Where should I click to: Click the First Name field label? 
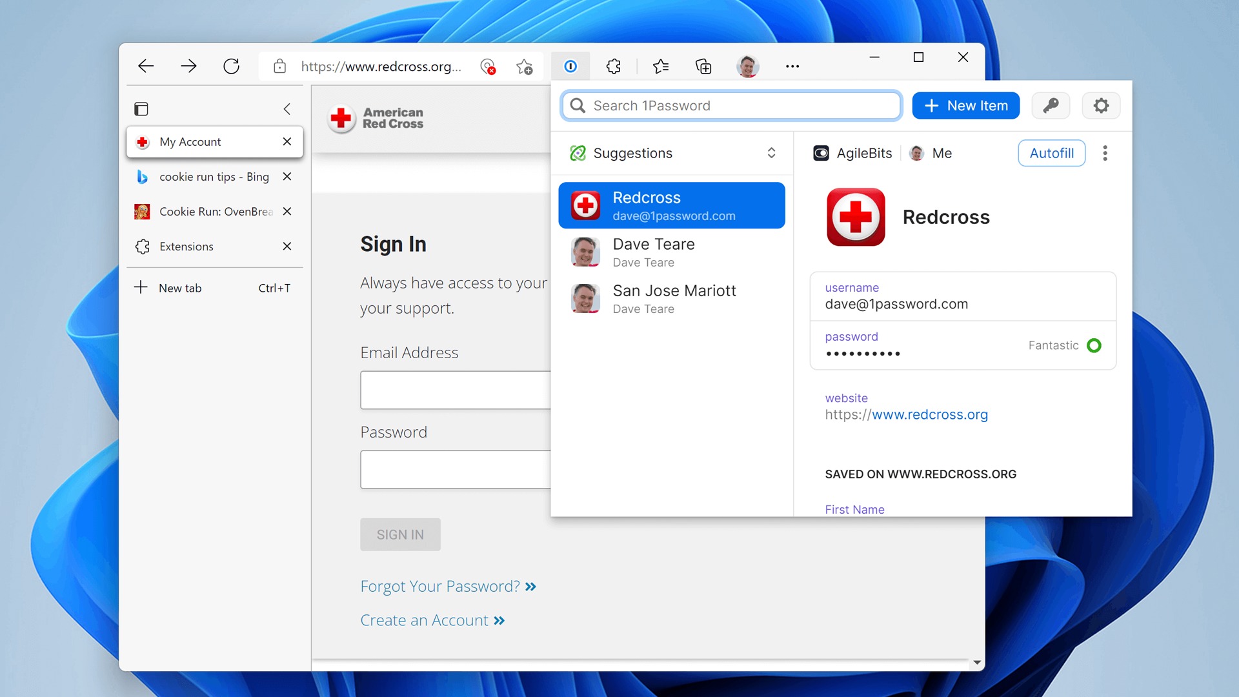pos(854,509)
